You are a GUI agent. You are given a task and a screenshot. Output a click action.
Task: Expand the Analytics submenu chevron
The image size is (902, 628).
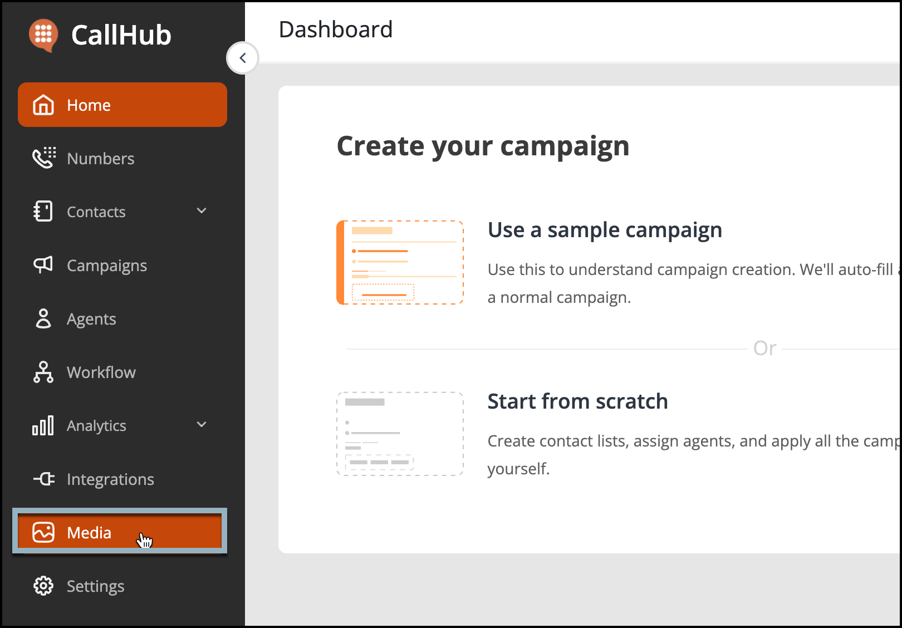coord(202,424)
